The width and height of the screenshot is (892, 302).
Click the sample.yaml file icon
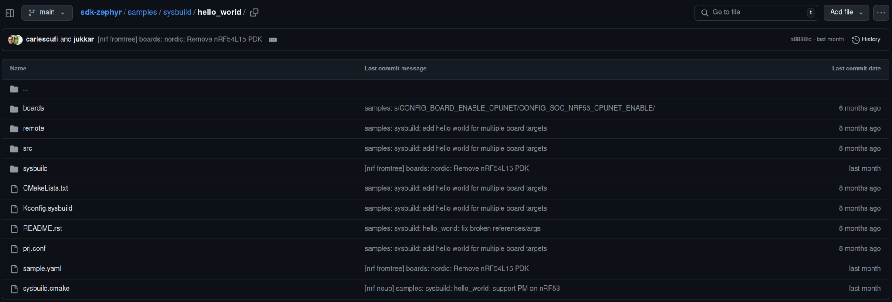[14, 269]
